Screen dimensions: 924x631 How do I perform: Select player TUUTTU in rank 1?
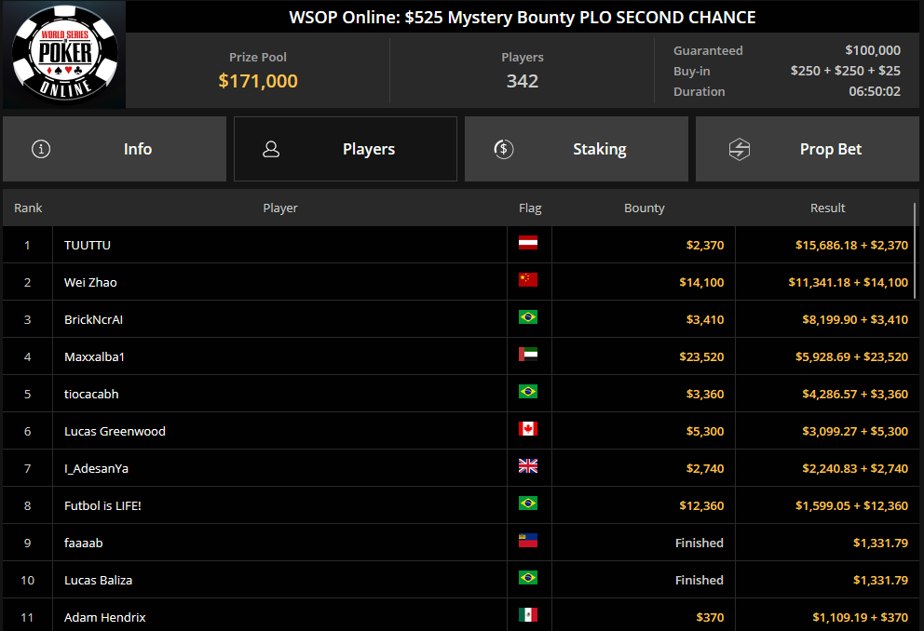[x=88, y=245]
